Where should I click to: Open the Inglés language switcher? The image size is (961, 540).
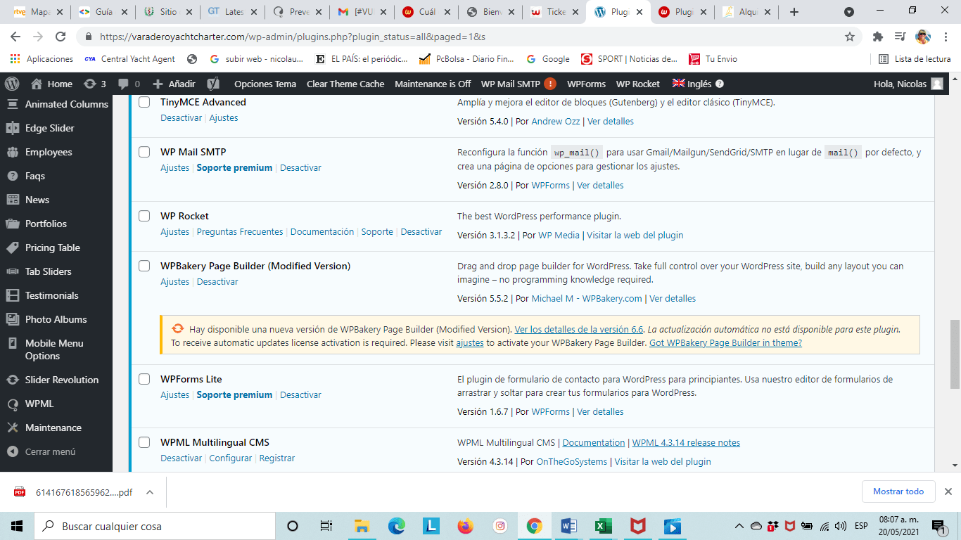692,84
